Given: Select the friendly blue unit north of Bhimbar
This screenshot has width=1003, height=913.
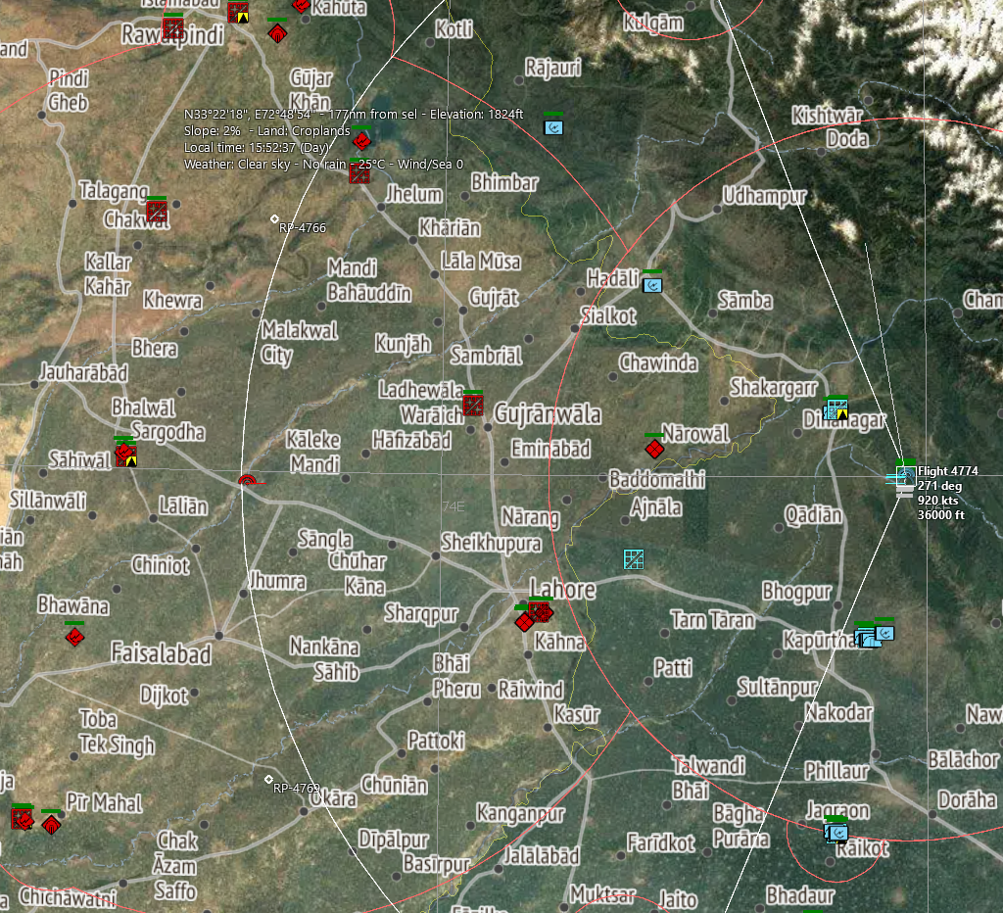Looking at the screenshot, I should coord(553,127).
